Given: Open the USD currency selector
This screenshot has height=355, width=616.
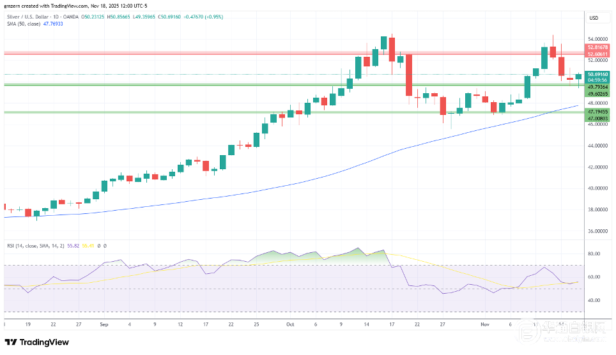Looking at the screenshot, I should point(592,18).
